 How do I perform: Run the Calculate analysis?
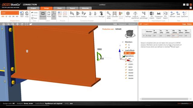click(x=115, y=14)
